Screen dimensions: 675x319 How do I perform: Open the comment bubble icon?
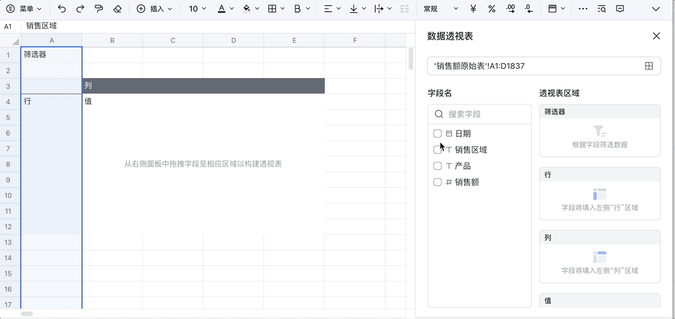point(620,9)
